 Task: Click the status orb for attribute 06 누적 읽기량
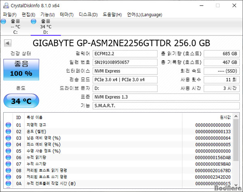point(8,158)
